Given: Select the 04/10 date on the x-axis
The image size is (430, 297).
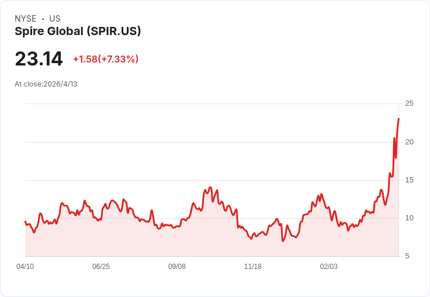Looking at the screenshot, I should (x=25, y=267).
